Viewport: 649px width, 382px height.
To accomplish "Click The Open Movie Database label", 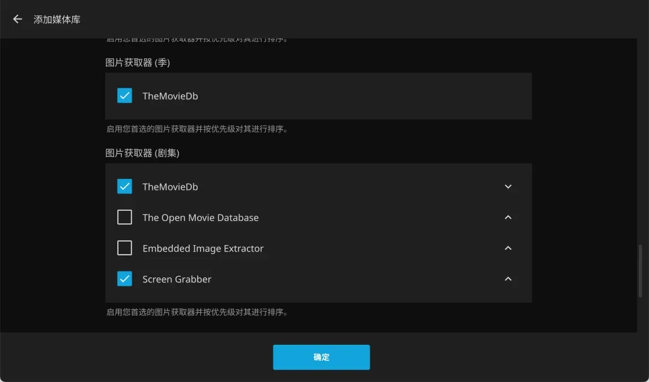I will (x=200, y=217).
